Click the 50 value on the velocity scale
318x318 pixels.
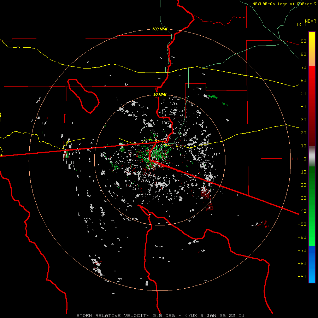point(304,94)
